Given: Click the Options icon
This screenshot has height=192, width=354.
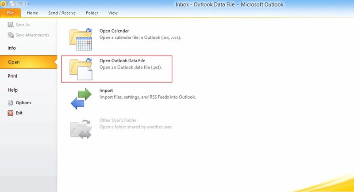Looking at the screenshot, I should click(x=10, y=103).
